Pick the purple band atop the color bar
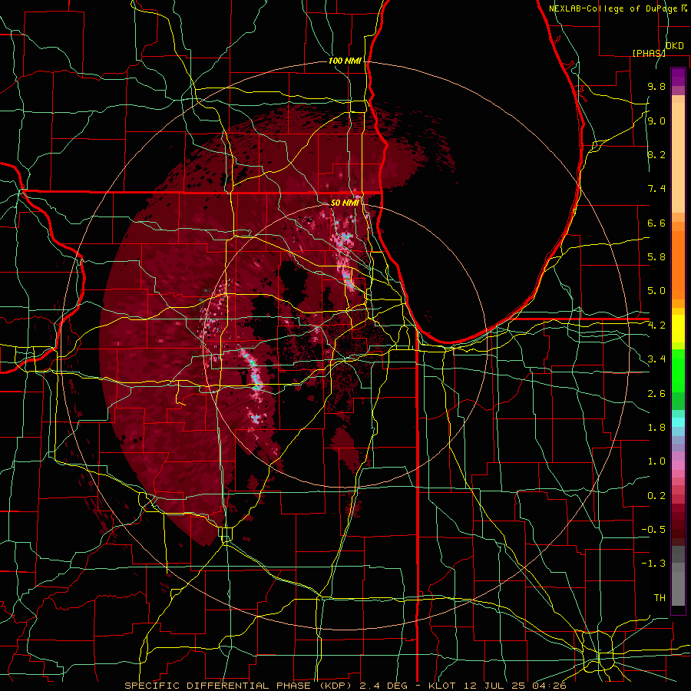691x691 pixels. click(678, 77)
